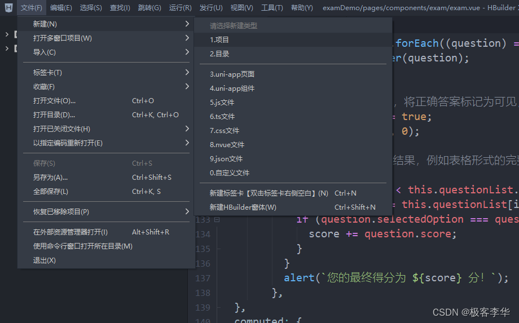Image resolution: width=519 pixels, height=323 pixels.
Task: Click line number 134 in gutter
Action: click(x=203, y=234)
